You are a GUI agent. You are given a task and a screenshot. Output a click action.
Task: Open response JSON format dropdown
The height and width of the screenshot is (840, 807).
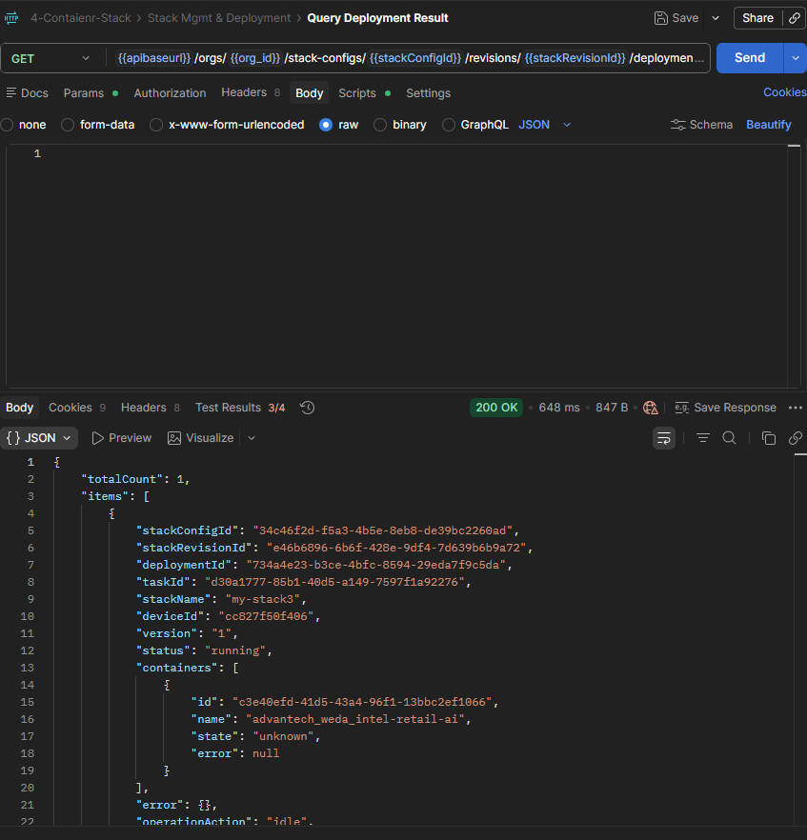[39, 438]
